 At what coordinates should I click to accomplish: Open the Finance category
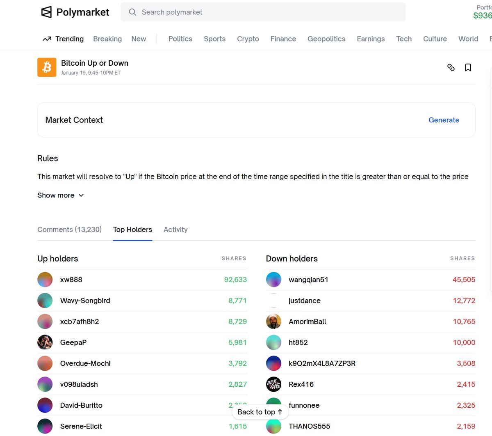(x=283, y=39)
